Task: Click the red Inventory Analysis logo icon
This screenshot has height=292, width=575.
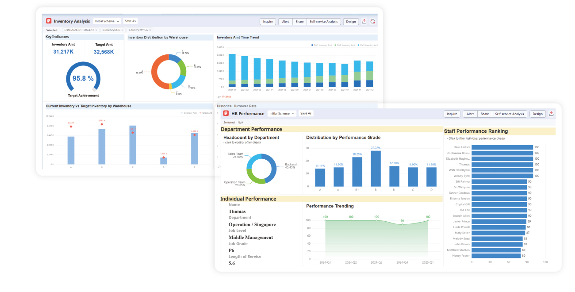Action: [x=49, y=21]
